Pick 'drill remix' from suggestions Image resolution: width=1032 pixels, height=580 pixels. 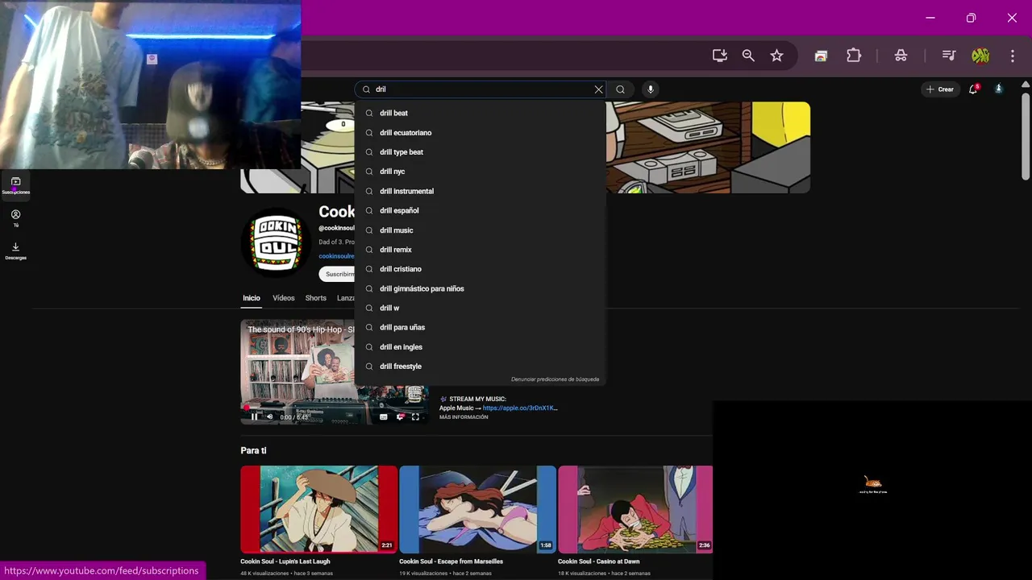pyautogui.click(x=480, y=250)
